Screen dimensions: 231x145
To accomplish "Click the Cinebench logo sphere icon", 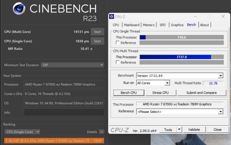I will pos(19,8).
